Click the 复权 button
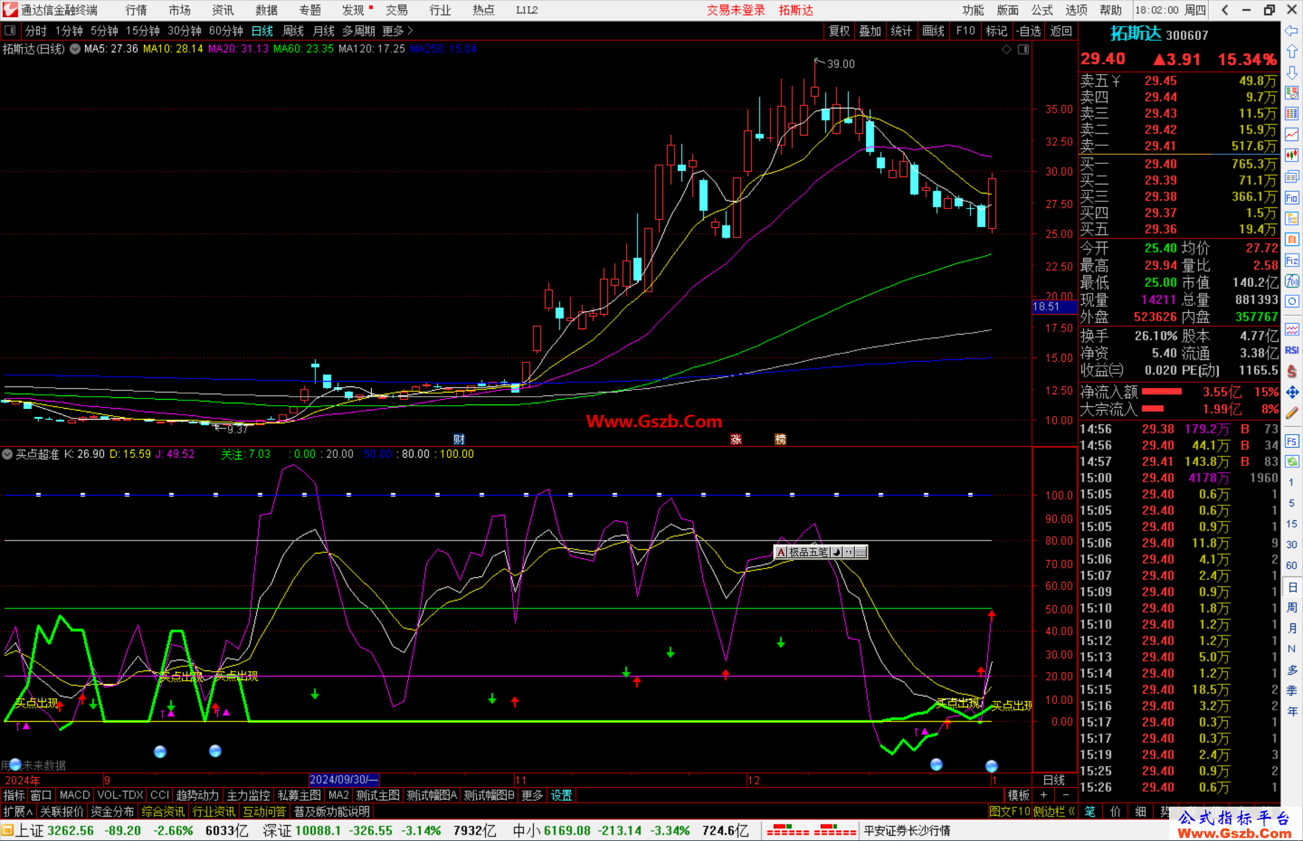1303x841 pixels. coord(839,31)
